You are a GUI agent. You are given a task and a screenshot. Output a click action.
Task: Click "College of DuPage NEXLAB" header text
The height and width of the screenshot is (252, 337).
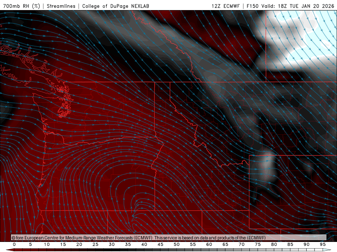pyautogui.click(x=115, y=6)
